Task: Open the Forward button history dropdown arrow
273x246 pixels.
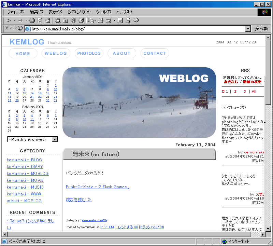Action: pos(27,20)
